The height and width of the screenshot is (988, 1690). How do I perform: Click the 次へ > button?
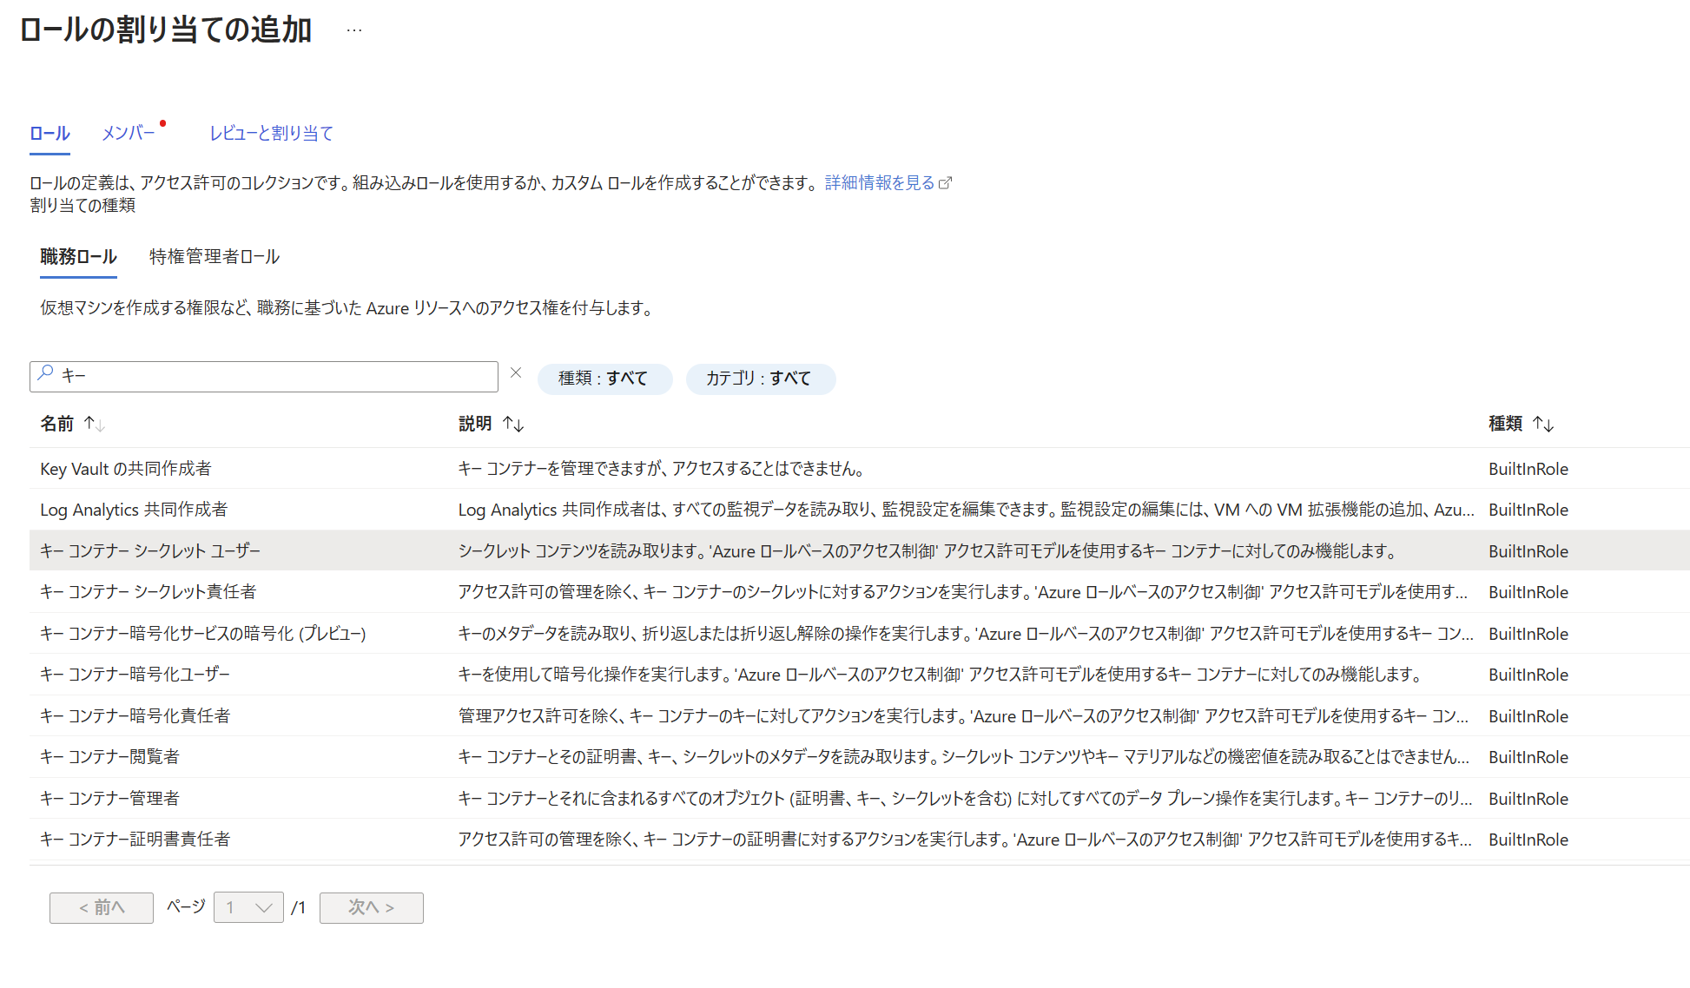tap(371, 907)
